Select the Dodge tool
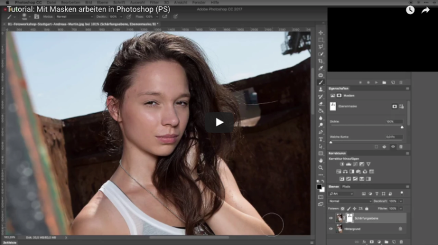438x245 pixels. (x=321, y=125)
